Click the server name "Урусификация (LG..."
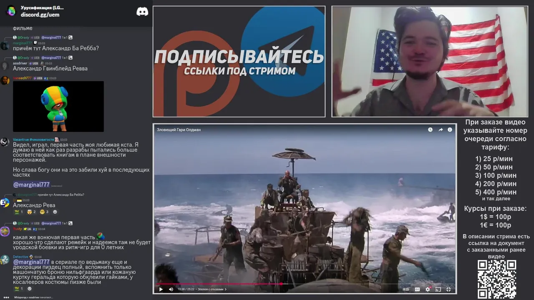534x300 pixels. (42, 7)
